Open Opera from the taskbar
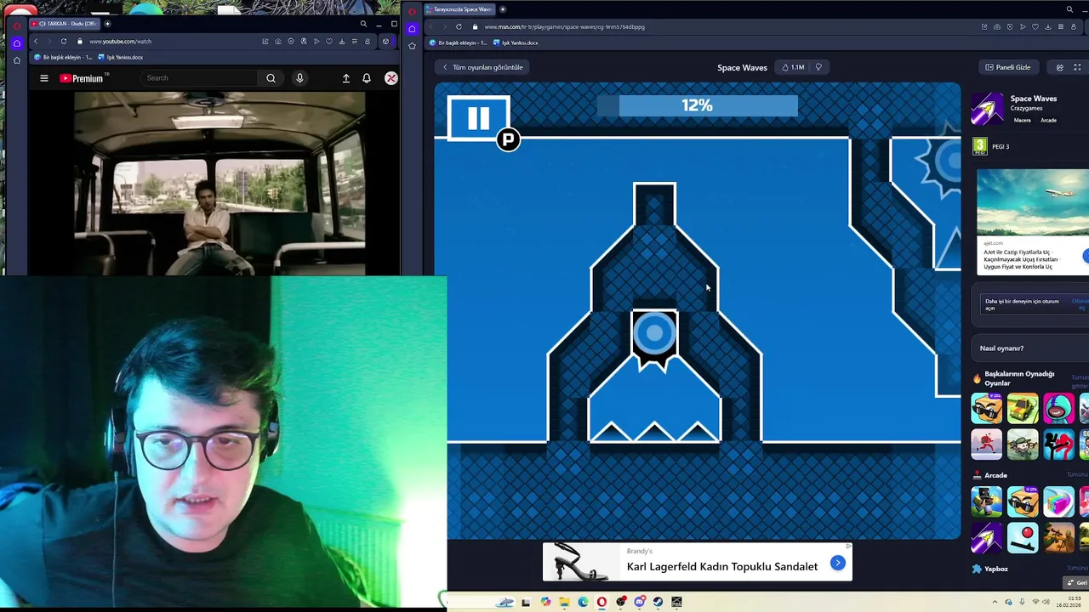 coord(602,602)
